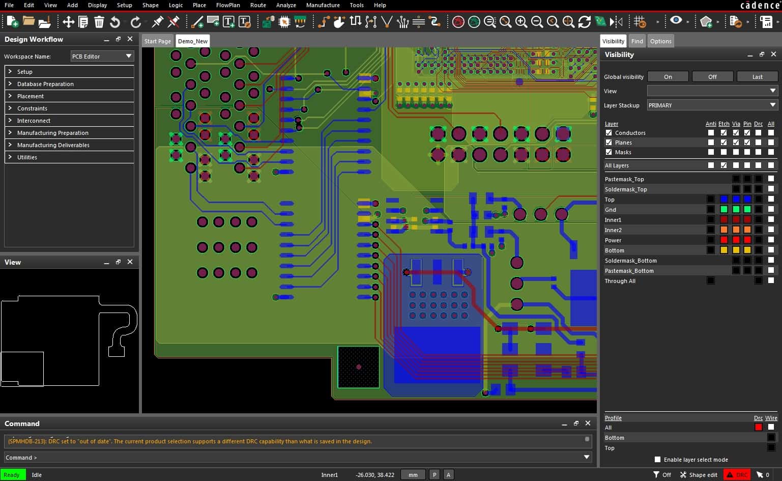Click the Undo arrow icon

(x=115, y=21)
